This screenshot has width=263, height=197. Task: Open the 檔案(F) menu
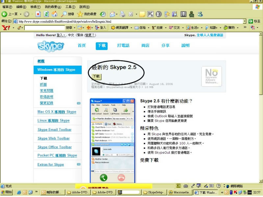[7, 7]
